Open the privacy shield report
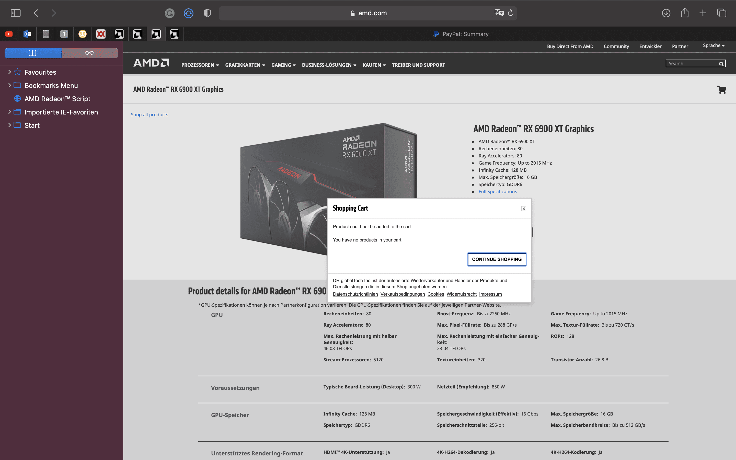Viewport: 736px width, 460px height. pyautogui.click(x=208, y=13)
